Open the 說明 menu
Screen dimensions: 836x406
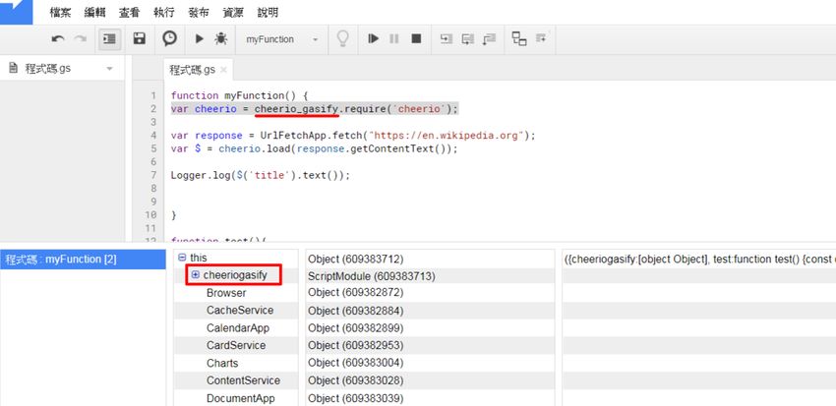(268, 13)
